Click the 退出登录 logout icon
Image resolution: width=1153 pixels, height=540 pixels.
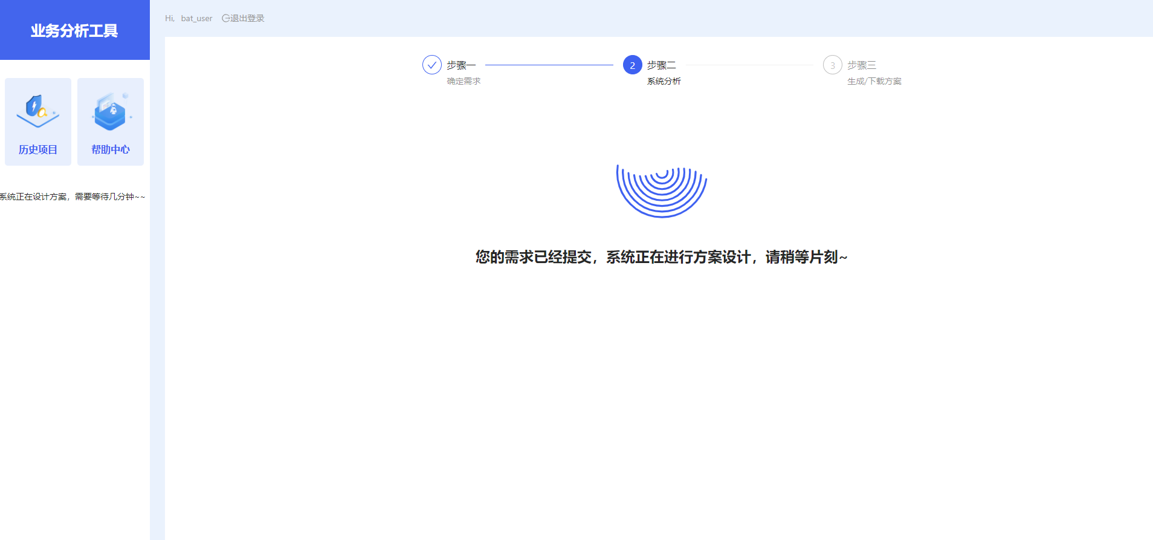point(225,18)
